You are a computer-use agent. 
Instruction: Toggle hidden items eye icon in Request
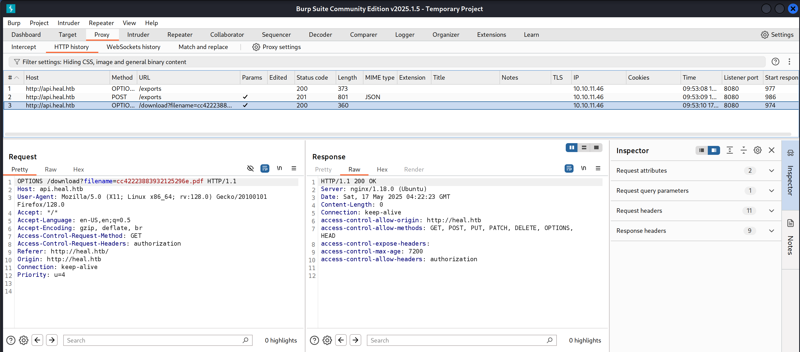click(x=250, y=168)
